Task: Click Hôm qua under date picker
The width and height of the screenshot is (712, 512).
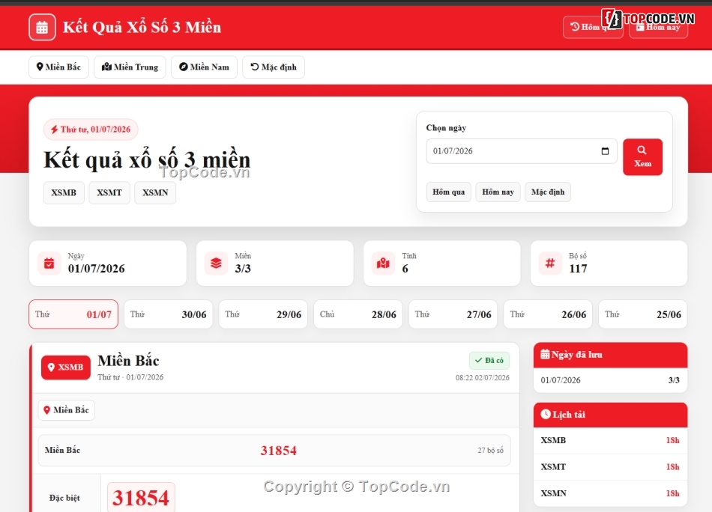Action: (x=449, y=192)
